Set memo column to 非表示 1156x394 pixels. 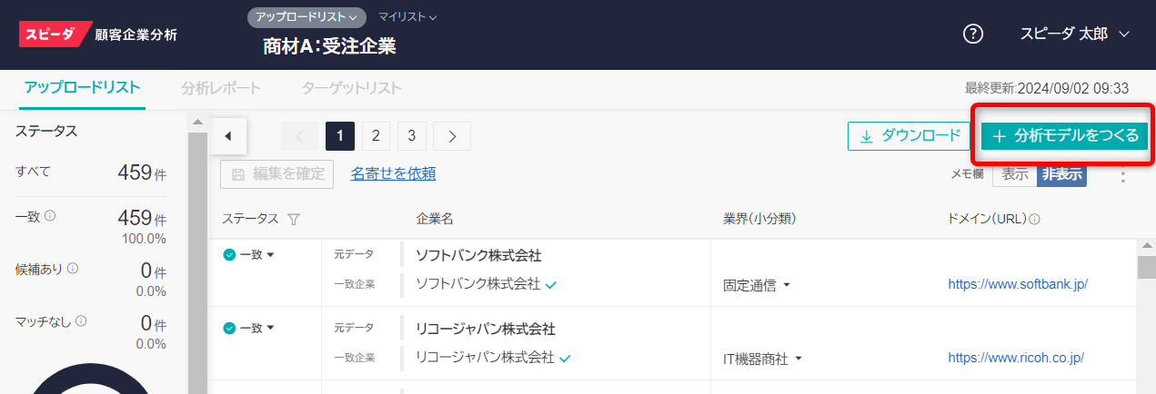tap(1061, 174)
